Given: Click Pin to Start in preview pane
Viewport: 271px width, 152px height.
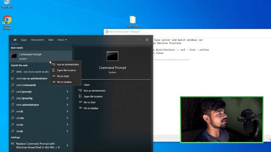Looking at the screenshot, I should coord(89,102).
